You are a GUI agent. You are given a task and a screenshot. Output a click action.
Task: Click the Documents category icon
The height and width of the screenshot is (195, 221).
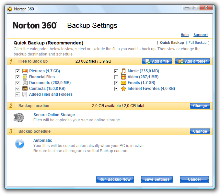[x=25, y=83]
